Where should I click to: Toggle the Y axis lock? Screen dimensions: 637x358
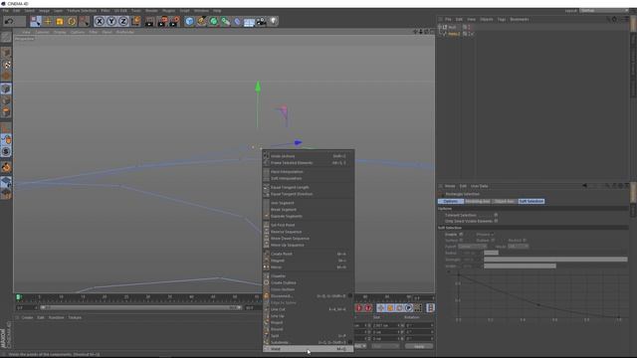[x=111, y=21]
